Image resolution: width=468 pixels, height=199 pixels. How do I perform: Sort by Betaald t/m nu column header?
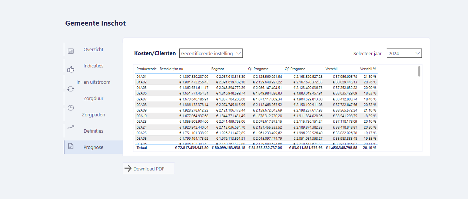tap(171, 69)
